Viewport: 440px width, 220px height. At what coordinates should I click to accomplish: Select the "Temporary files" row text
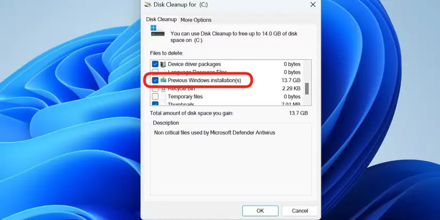[185, 97]
